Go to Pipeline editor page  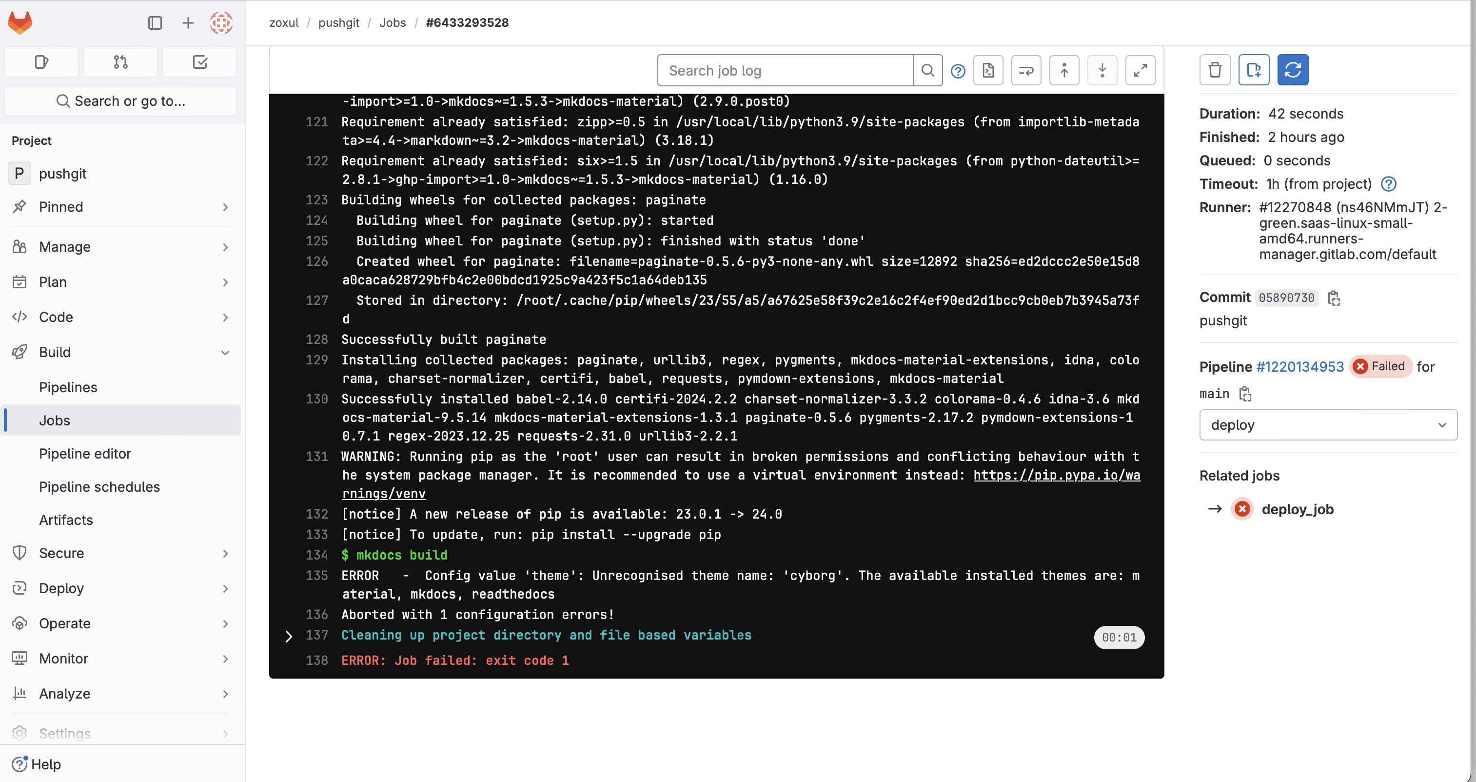tap(85, 454)
